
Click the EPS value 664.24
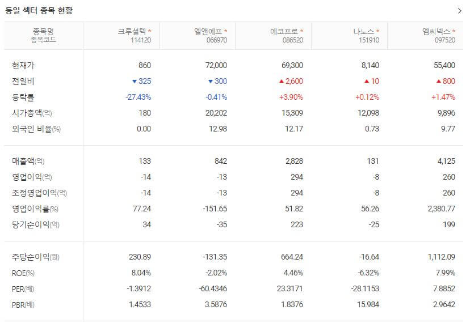(x=292, y=257)
